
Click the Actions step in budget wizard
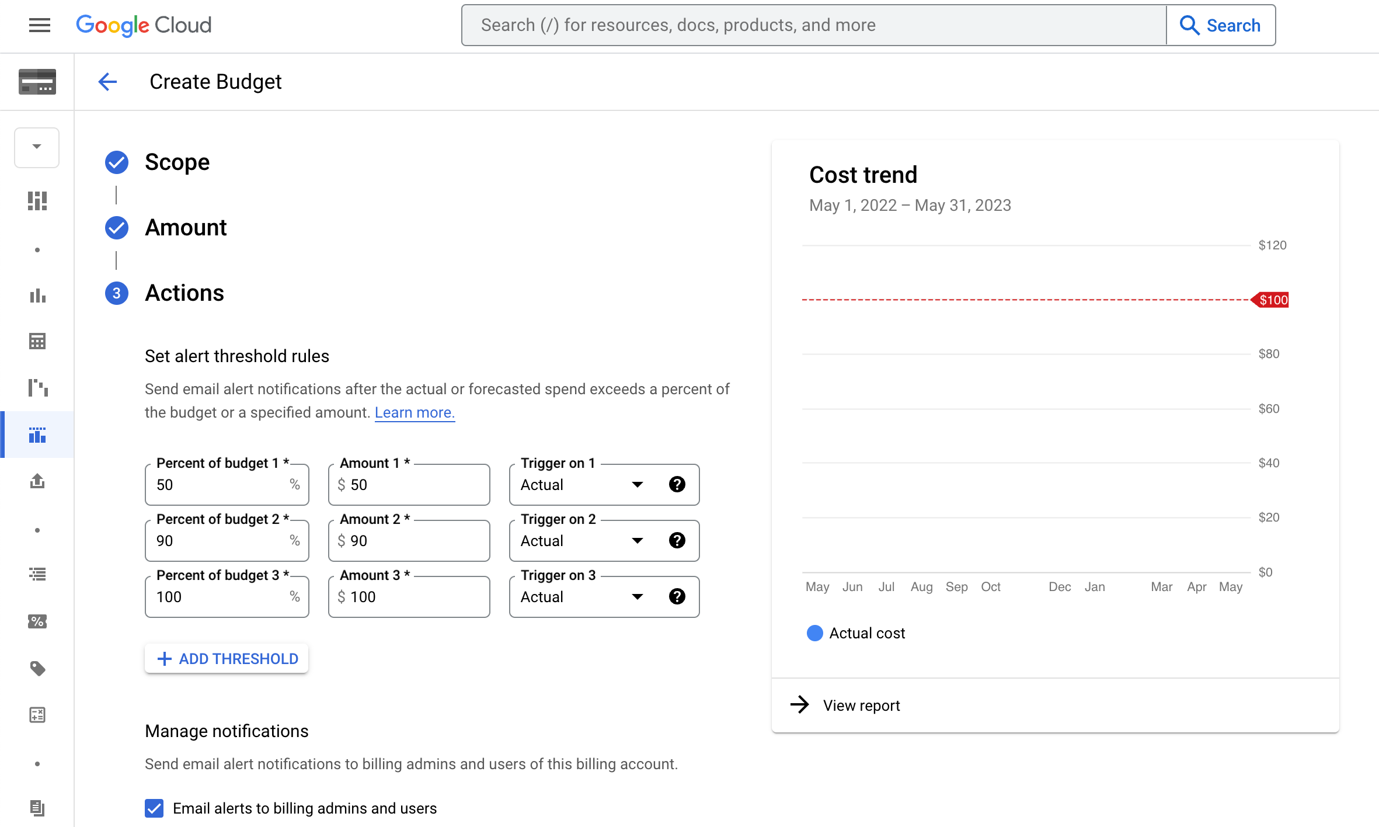pyautogui.click(x=184, y=293)
